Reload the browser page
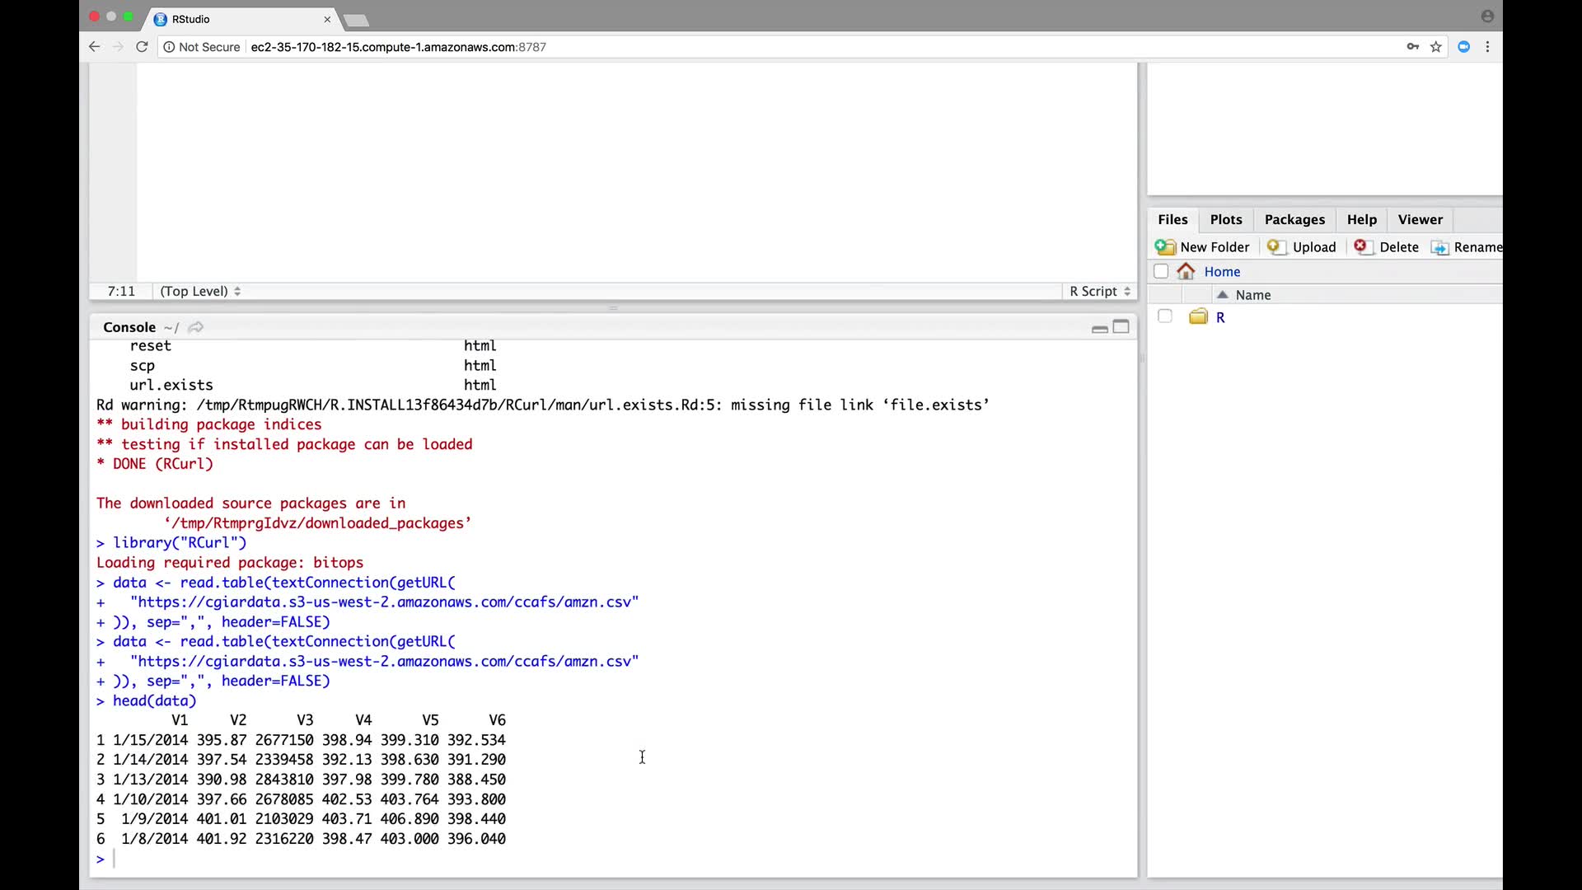Image resolution: width=1582 pixels, height=890 pixels. (x=142, y=47)
